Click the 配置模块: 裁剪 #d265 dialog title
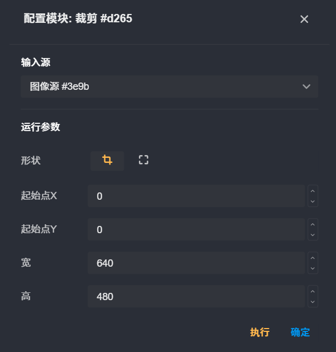The height and width of the screenshot is (352, 336). point(78,19)
